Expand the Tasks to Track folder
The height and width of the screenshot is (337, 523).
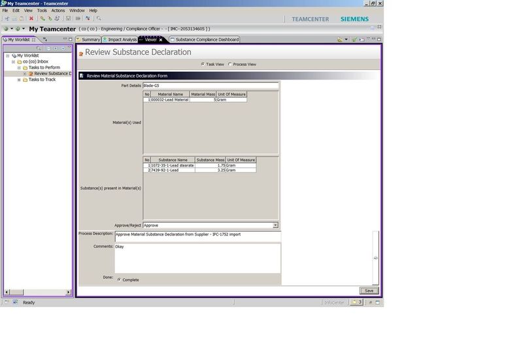(x=19, y=80)
